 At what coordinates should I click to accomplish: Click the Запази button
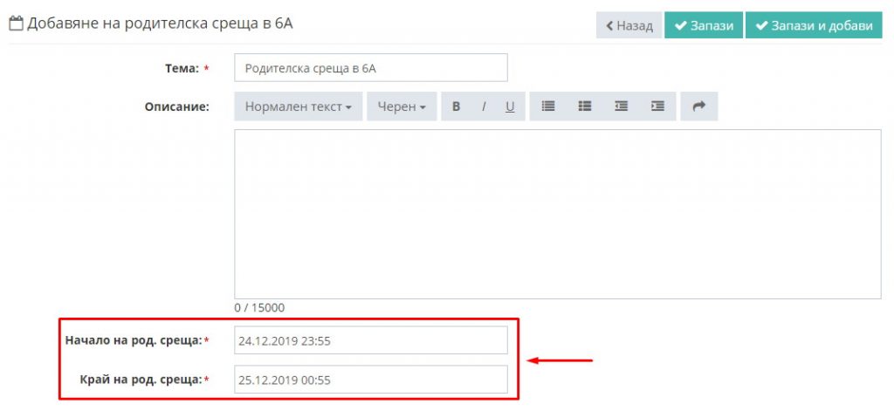[704, 25]
